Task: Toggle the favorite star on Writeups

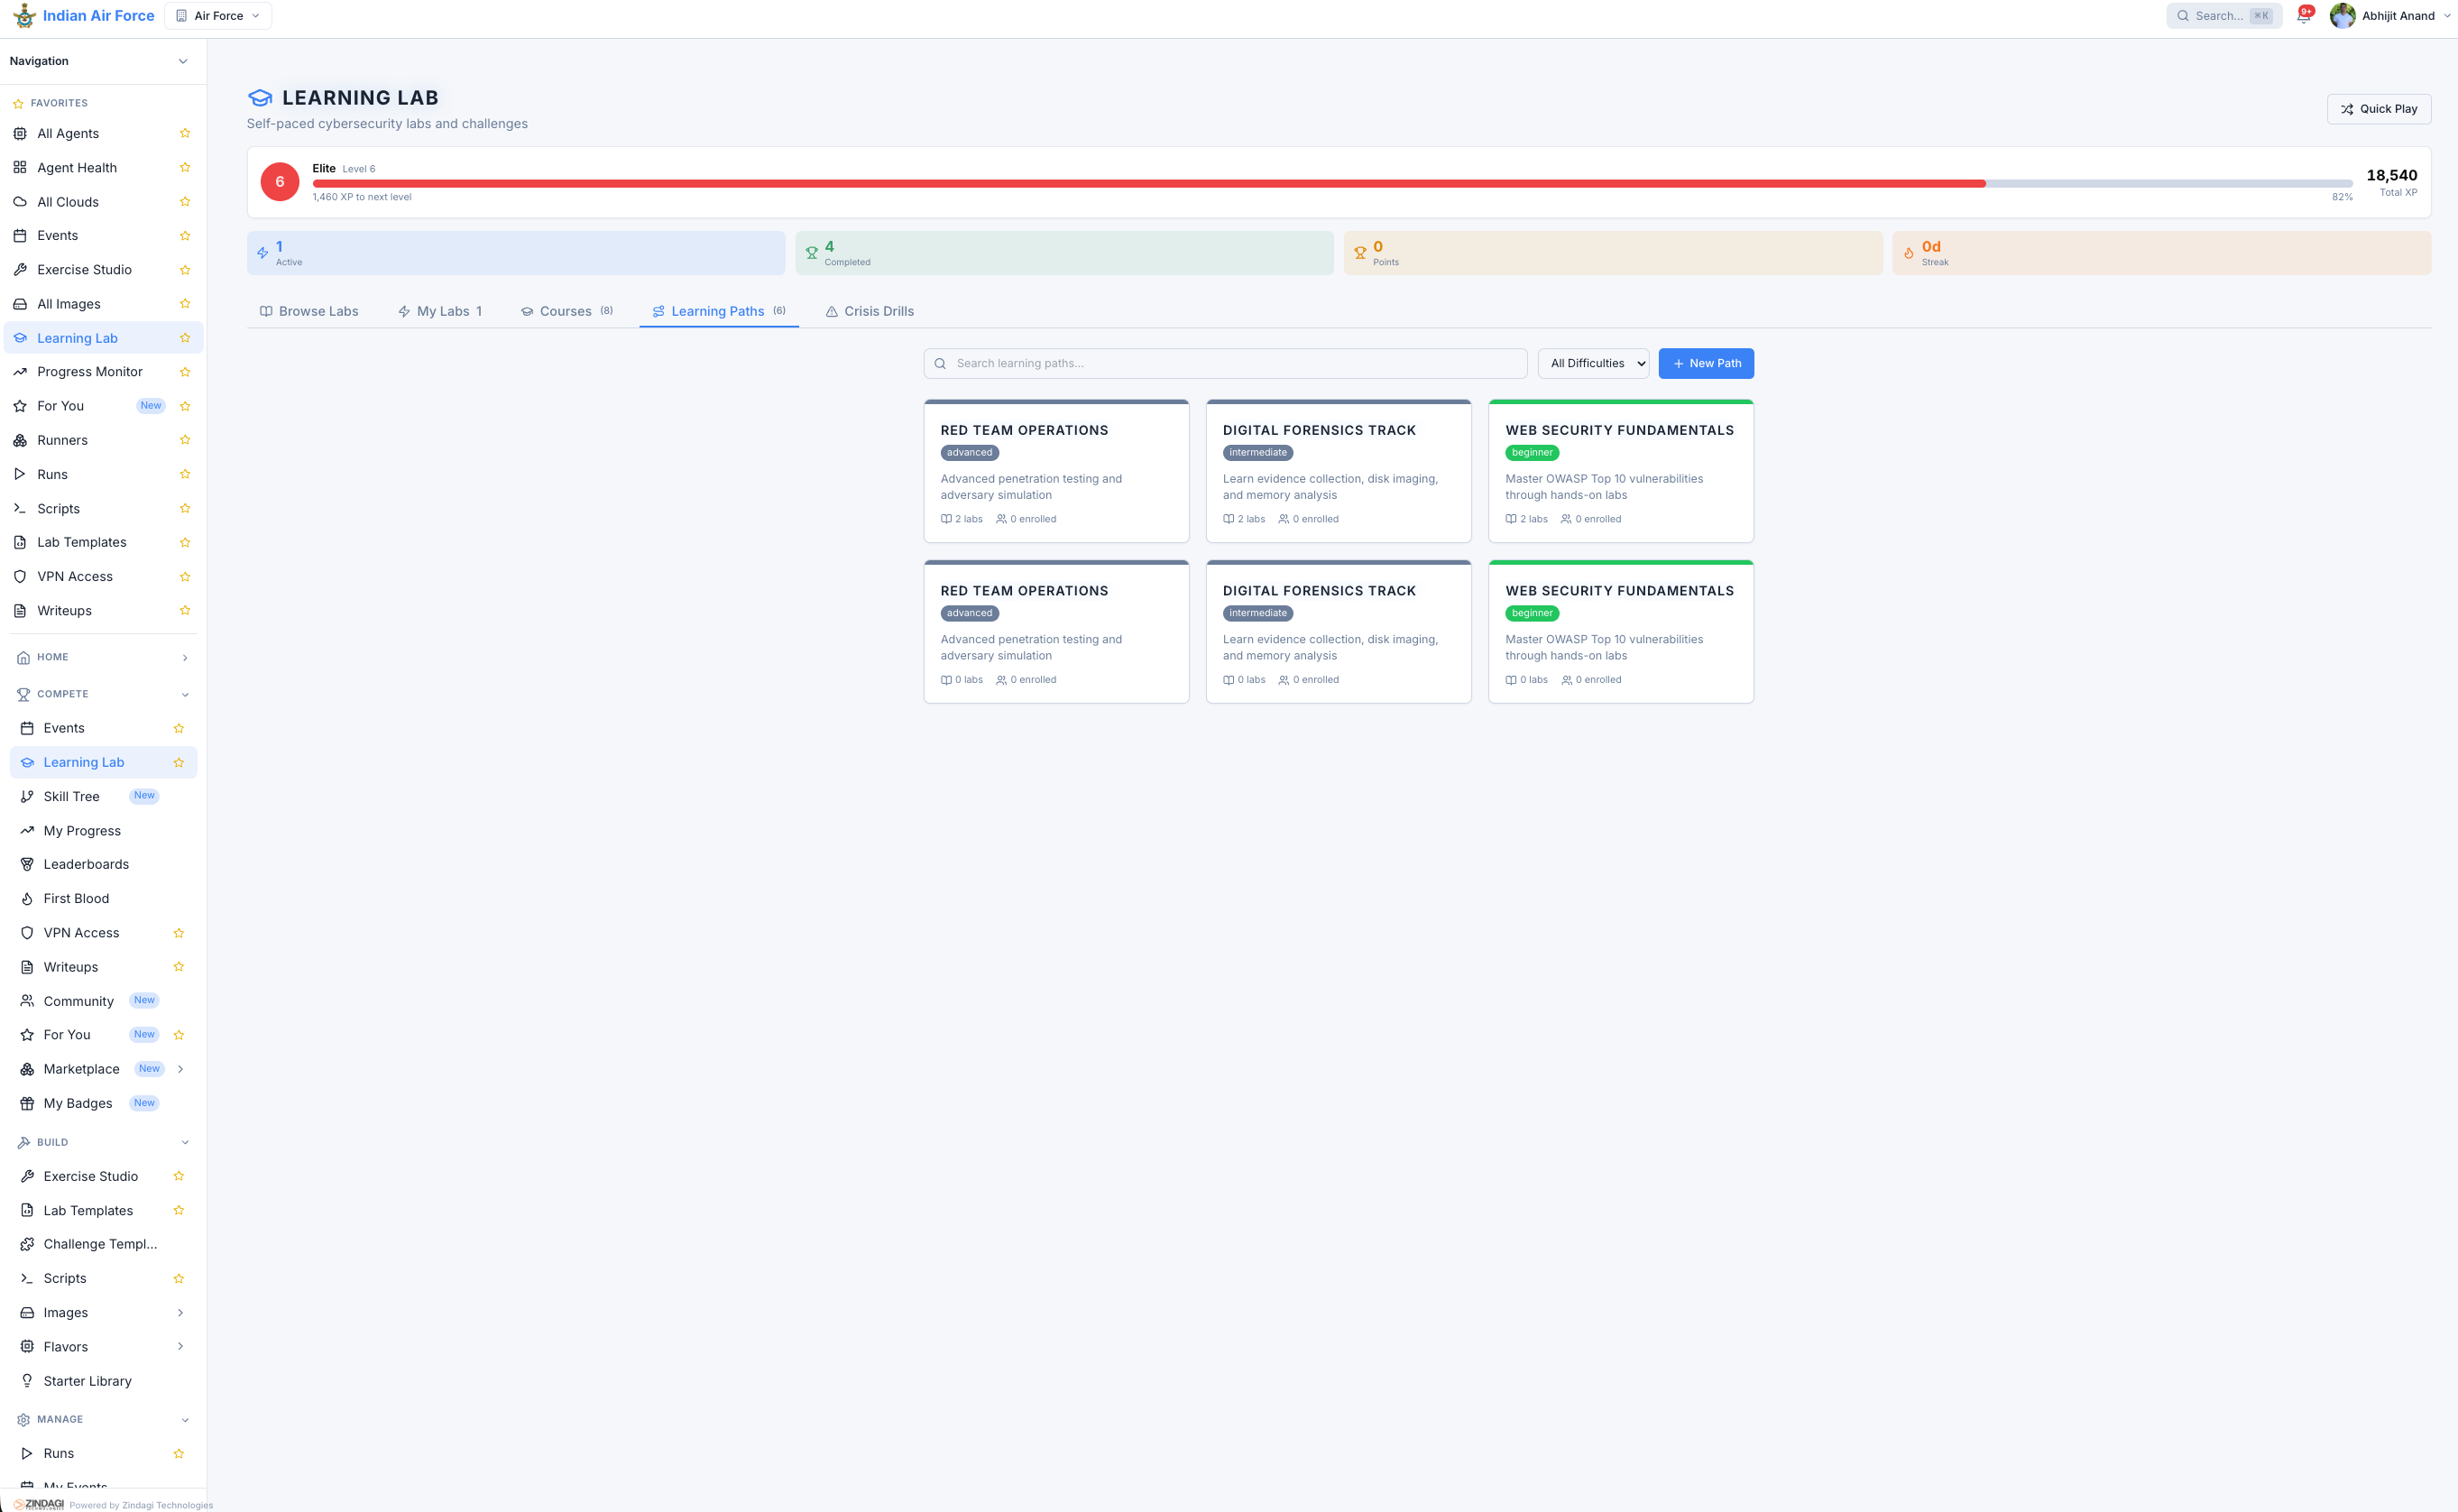Action: pos(185,610)
